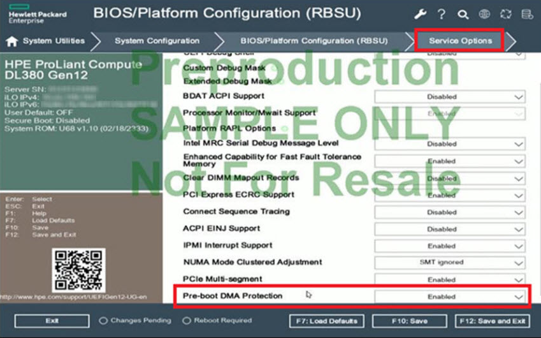Open IPMI Interrupt Support dropdown
Viewport: 541px width, 338px height.
(450, 246)
